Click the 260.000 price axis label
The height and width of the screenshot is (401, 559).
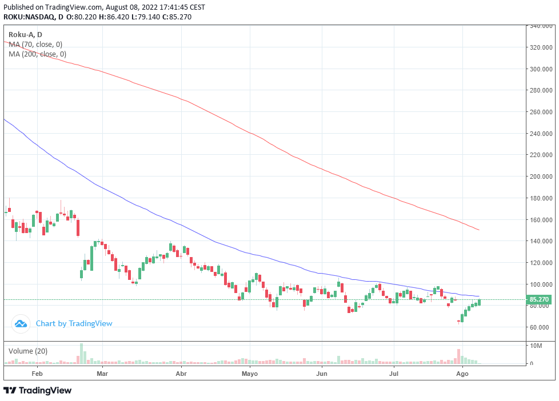click(x=541, y=112)
